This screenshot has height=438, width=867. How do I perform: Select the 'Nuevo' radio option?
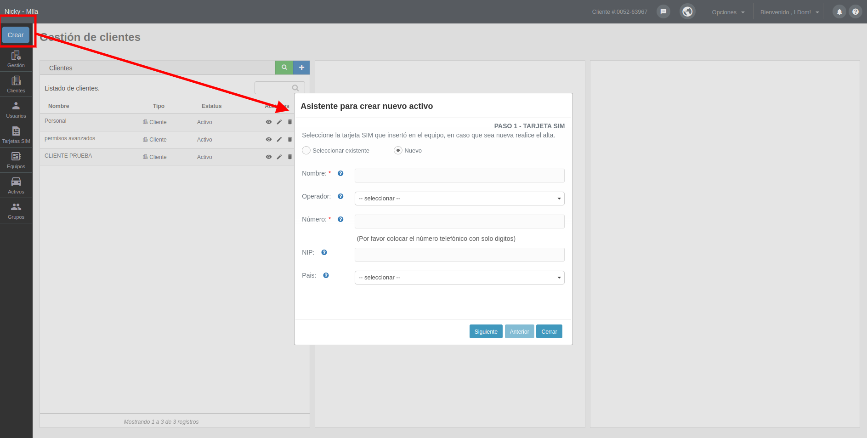coord(398,150)
